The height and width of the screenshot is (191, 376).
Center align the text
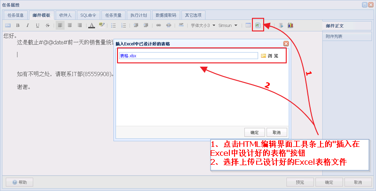tap(70, 25)
